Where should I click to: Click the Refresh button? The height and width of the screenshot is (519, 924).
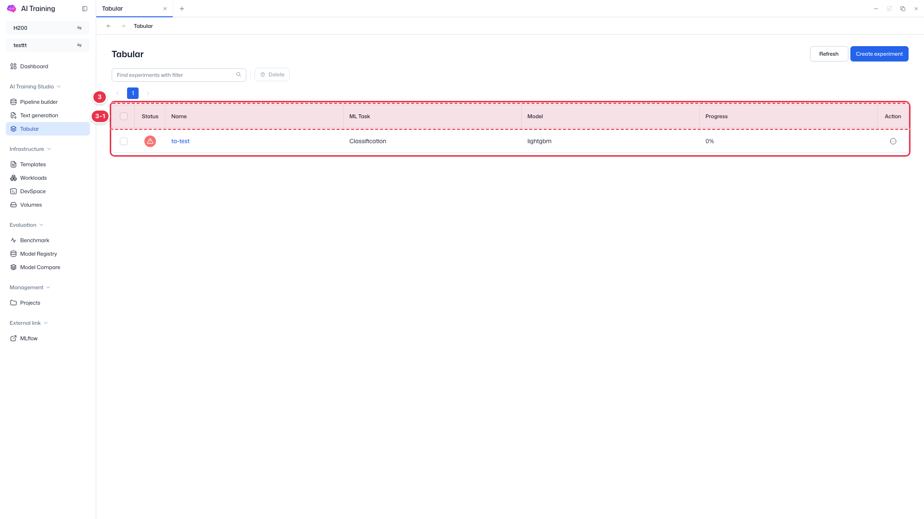coord(829,54)
